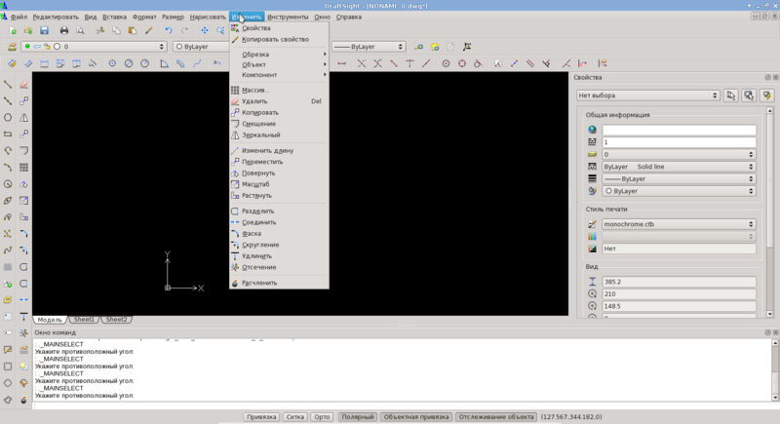Viewport: 780px width, 424px height.
Task: Choose Расчленить menu entry
Action: [x=279, y=283]
